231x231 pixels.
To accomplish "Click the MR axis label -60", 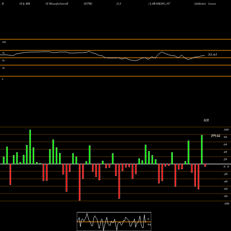I will coord(225,189).
